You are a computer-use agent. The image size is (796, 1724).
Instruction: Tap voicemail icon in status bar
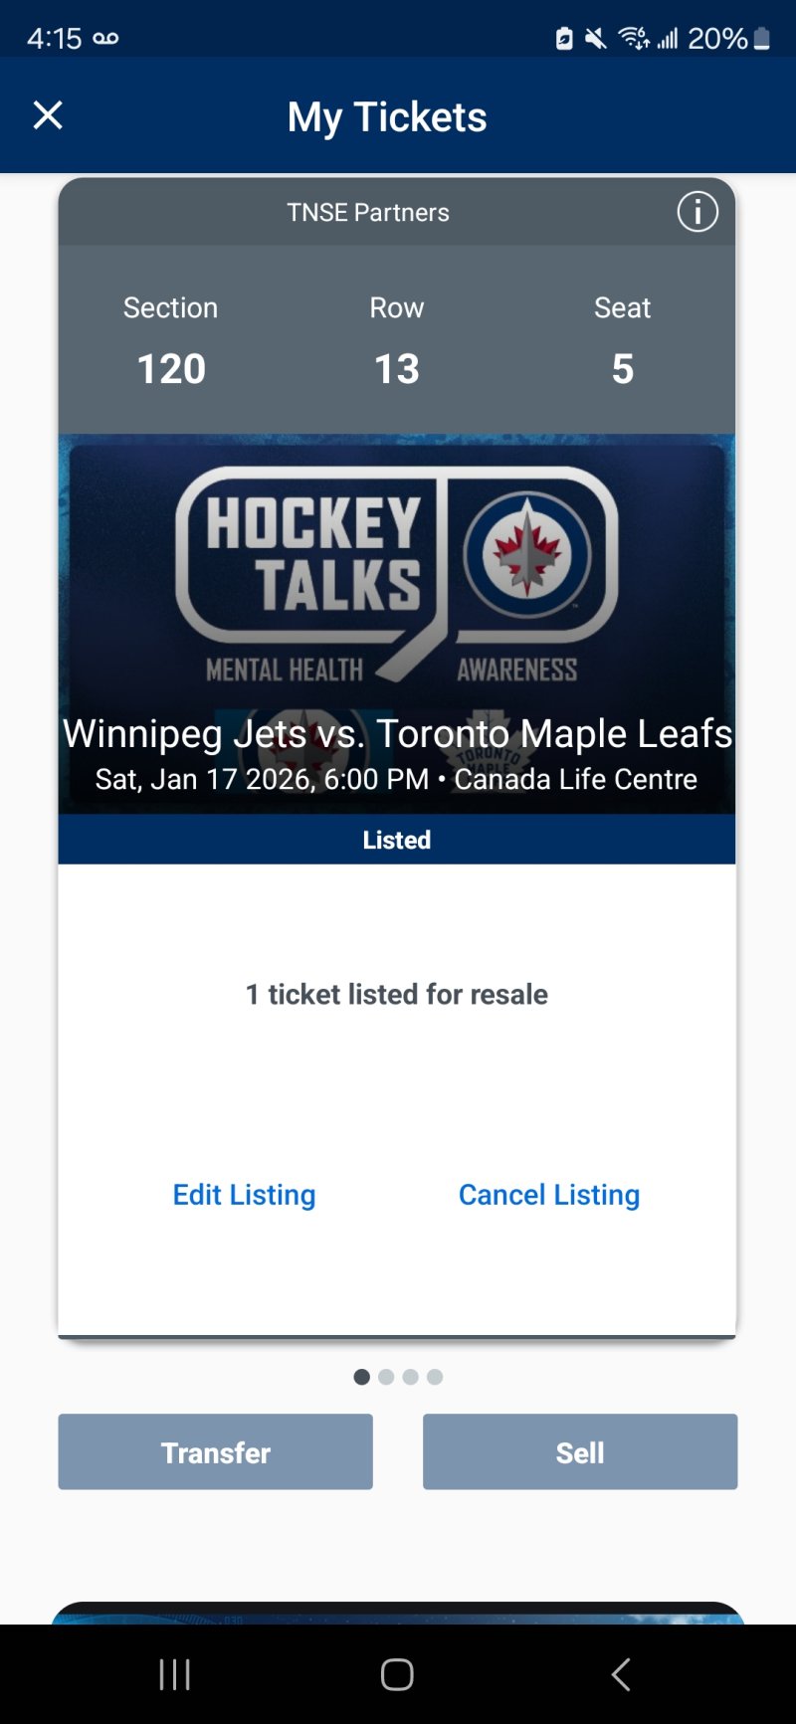click(105, 39)
